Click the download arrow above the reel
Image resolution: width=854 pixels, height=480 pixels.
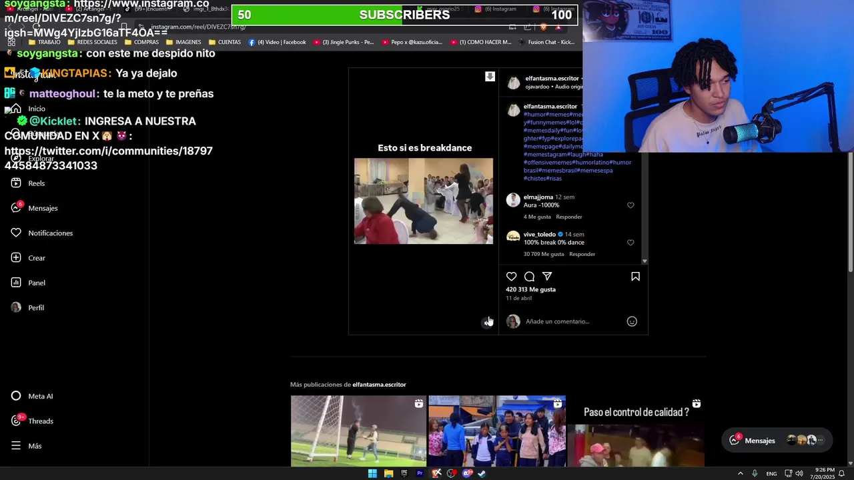490,77
